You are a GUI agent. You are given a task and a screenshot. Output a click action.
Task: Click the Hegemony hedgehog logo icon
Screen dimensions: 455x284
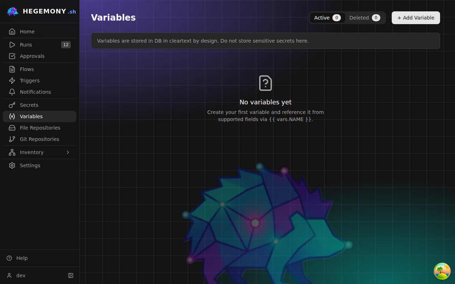[x=13, y=11]
